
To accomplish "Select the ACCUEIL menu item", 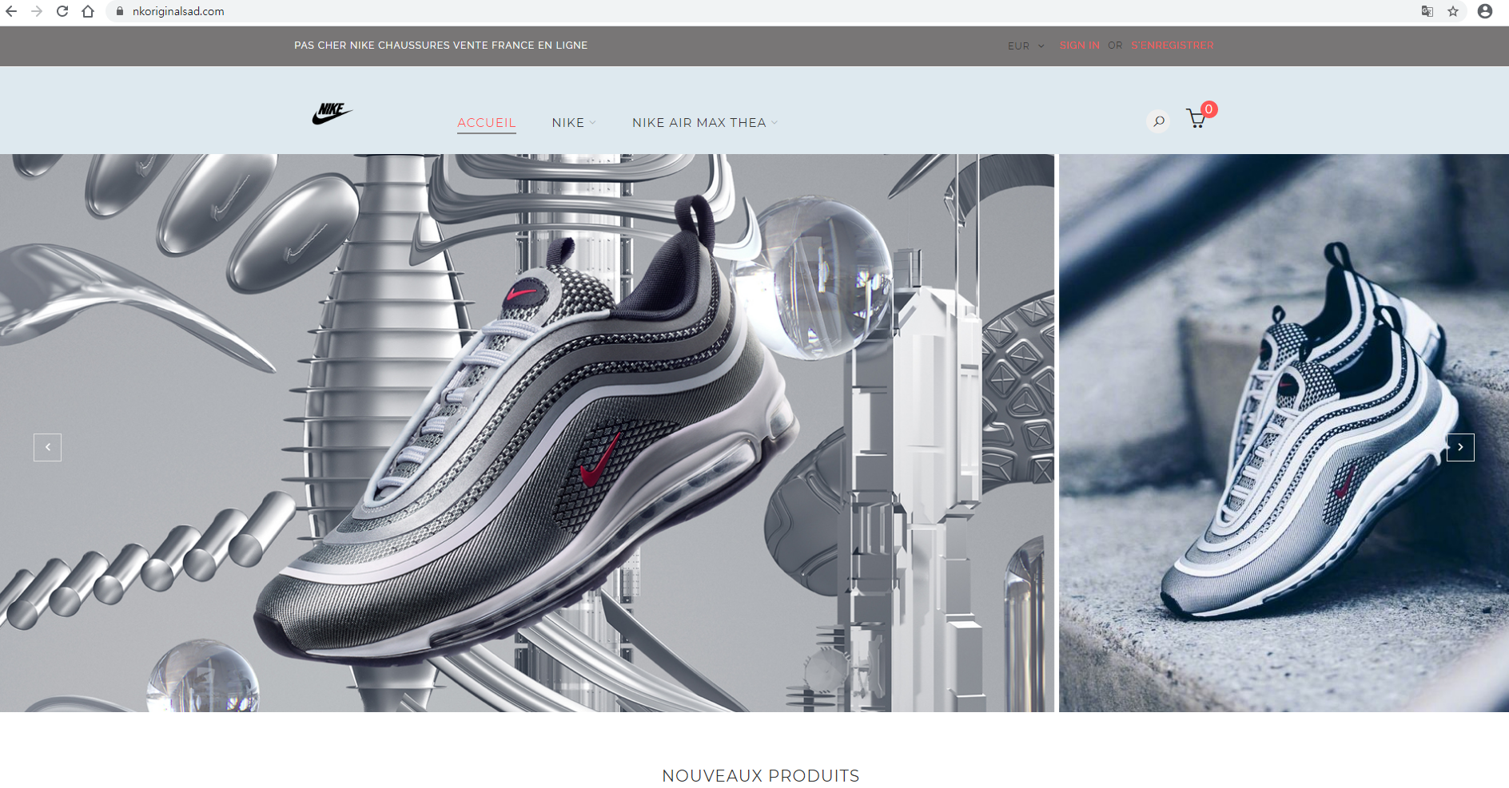I will 487,123.
